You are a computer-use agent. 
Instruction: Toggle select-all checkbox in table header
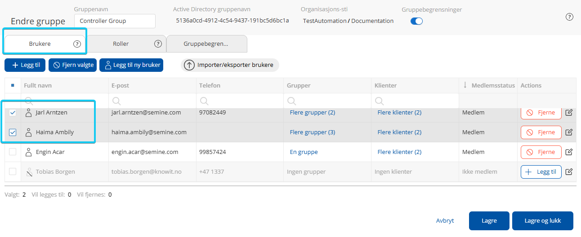pyautogui.click(x=13, y=85)
